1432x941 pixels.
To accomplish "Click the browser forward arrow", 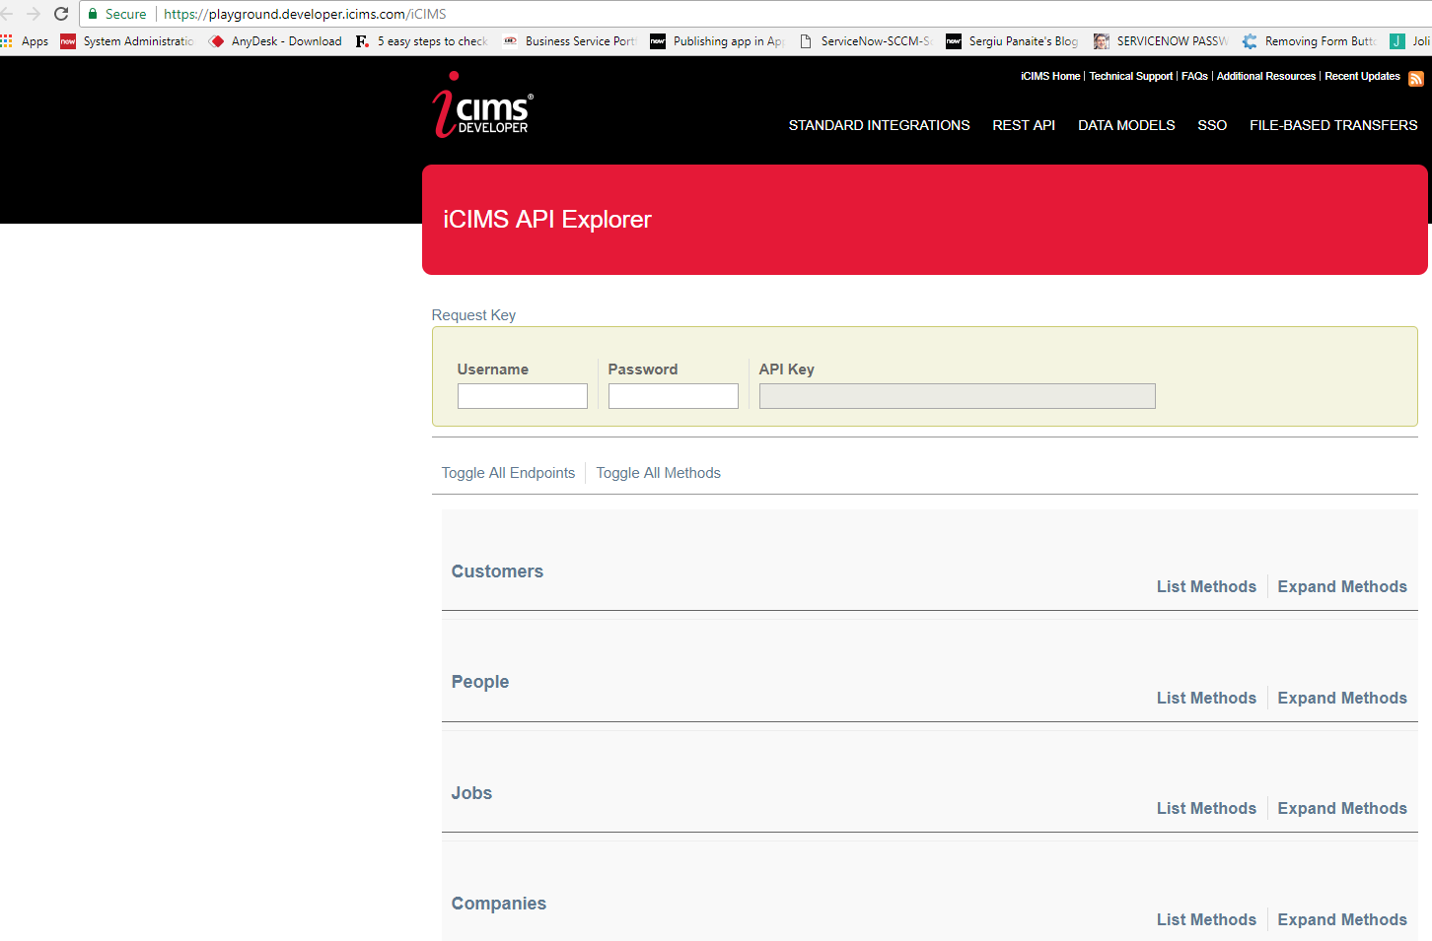I will click(x=34, y=14).
